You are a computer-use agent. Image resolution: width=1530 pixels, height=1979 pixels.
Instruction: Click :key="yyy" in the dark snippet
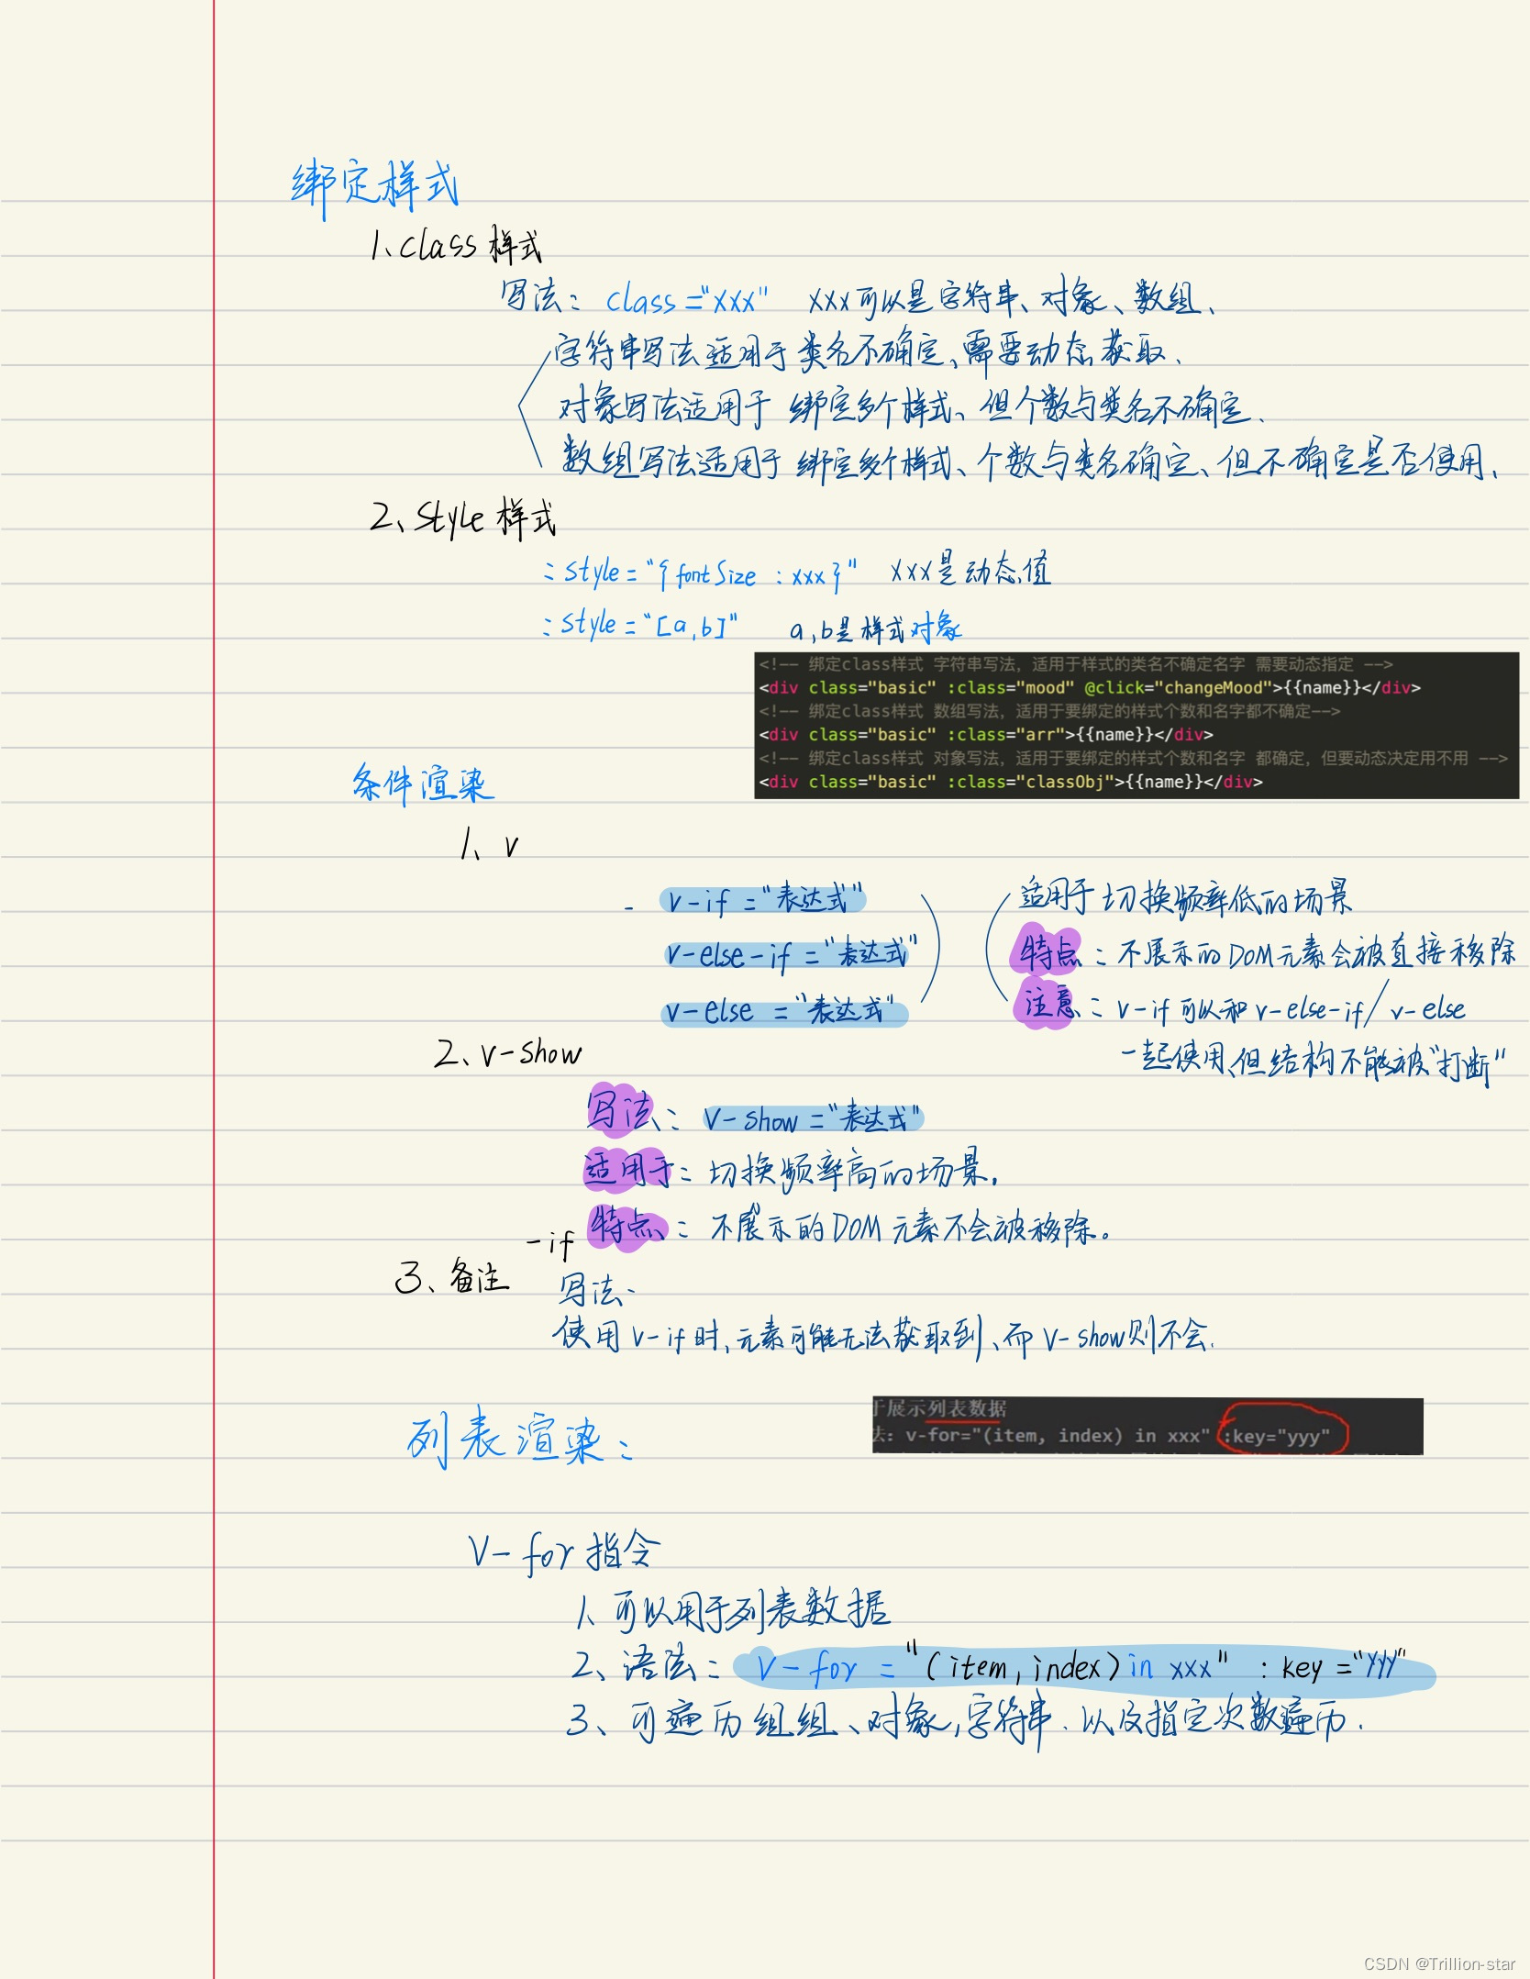(1279, 1436)
